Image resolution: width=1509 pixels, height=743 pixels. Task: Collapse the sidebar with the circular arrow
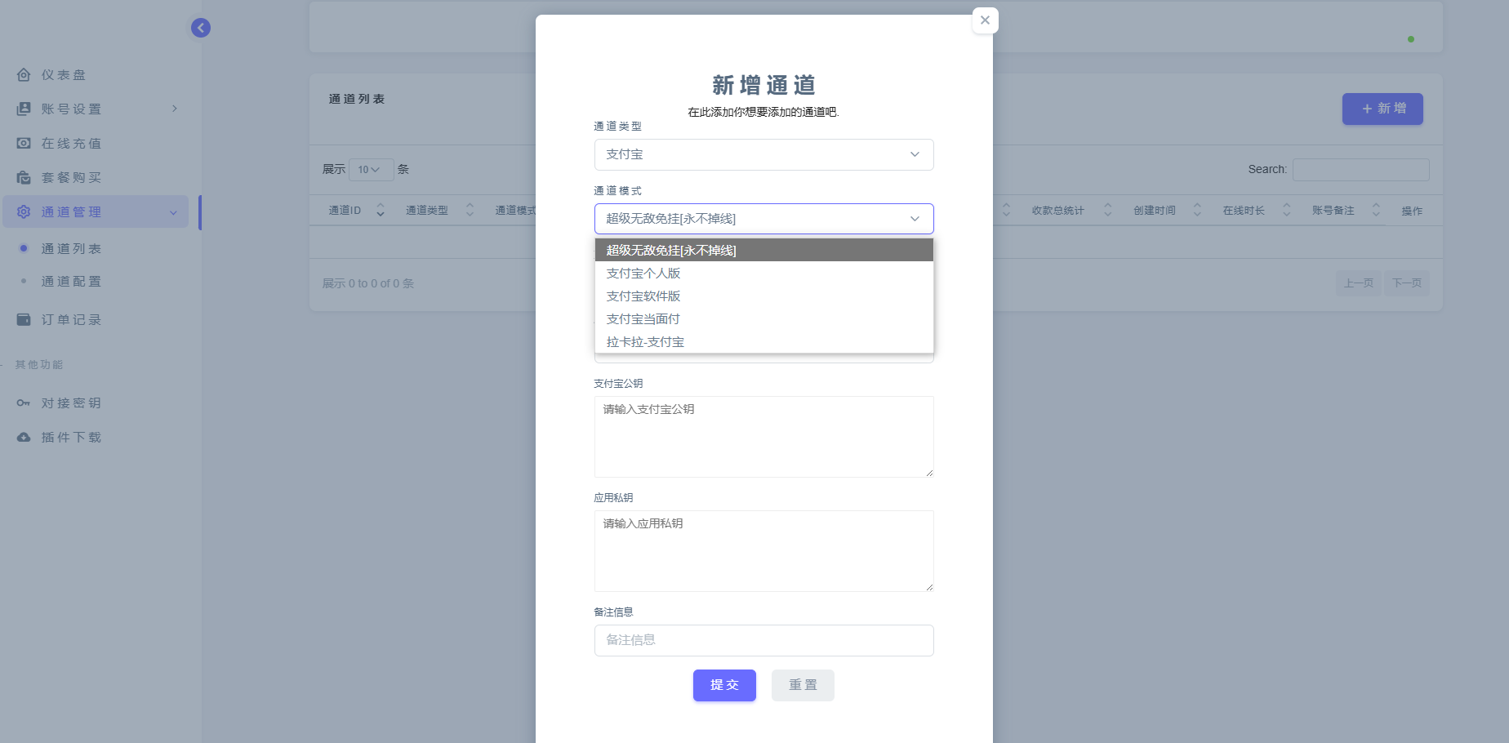click(200, 27)
